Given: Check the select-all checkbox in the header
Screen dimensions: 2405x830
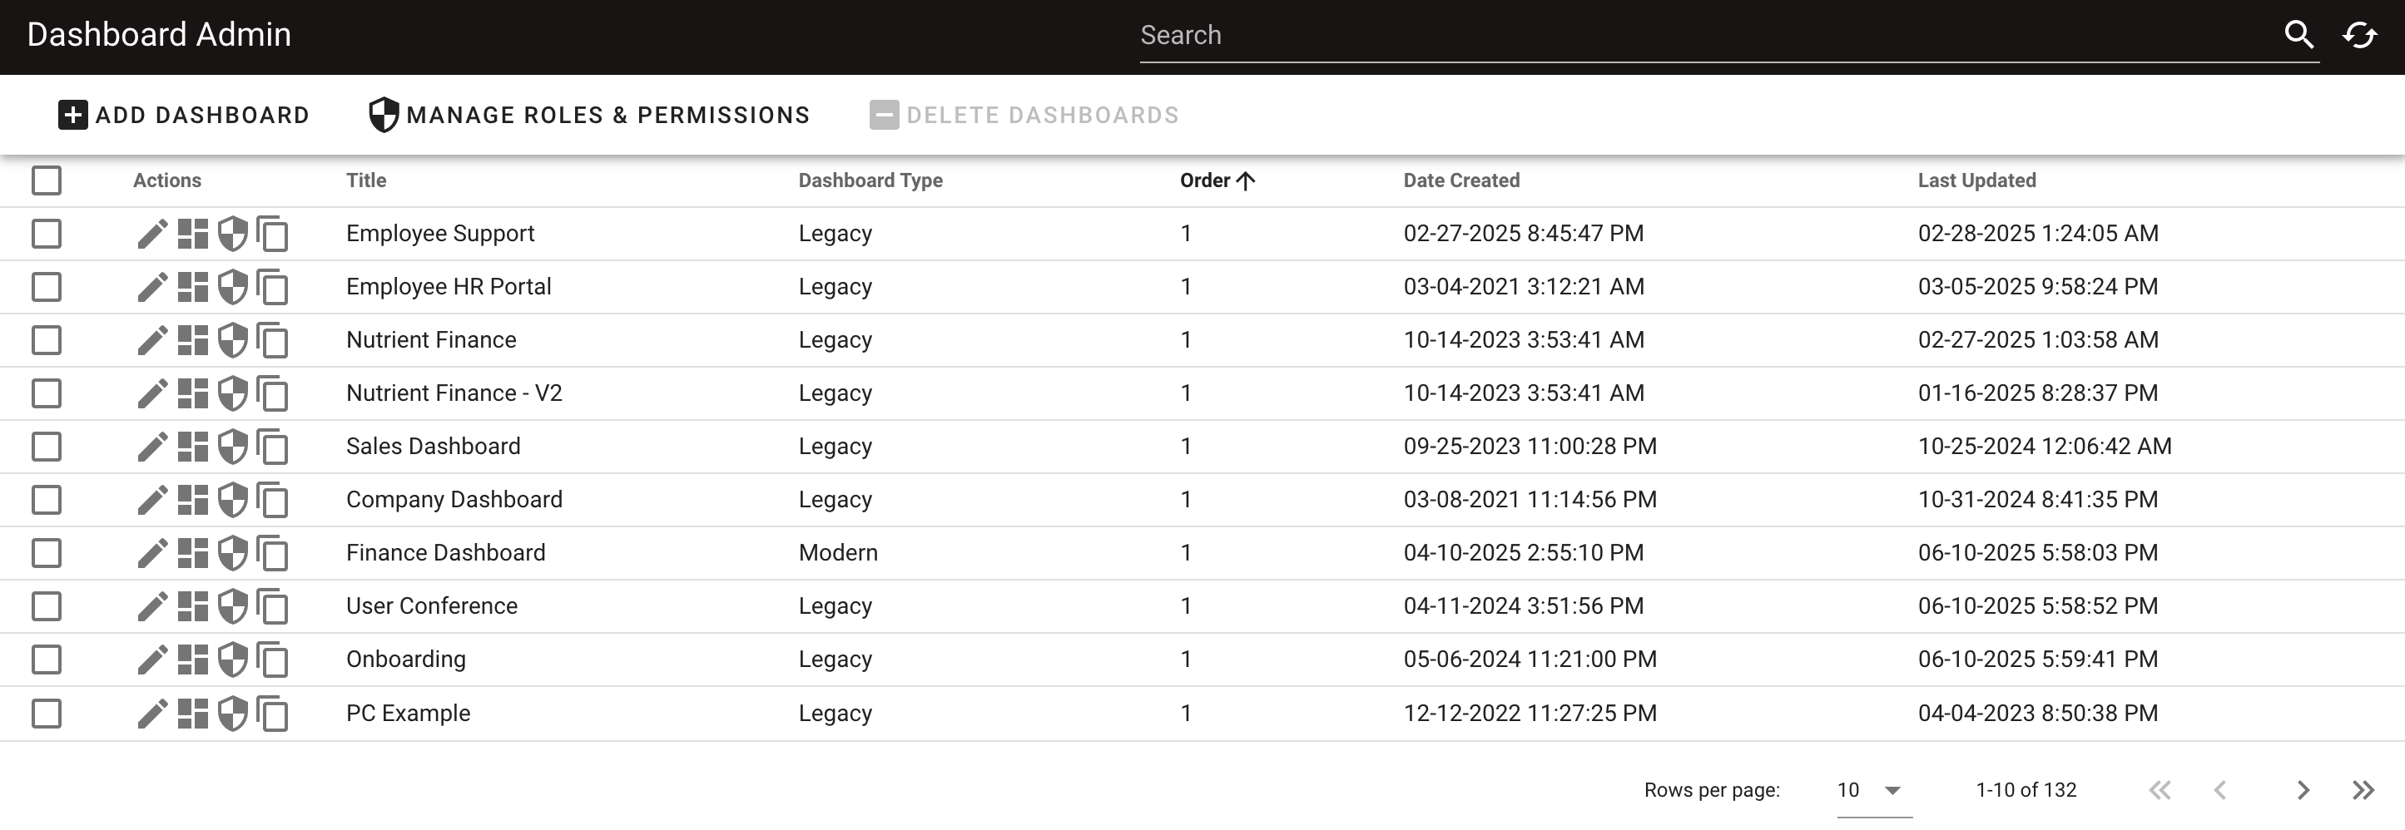Looking at the screenshot, I should coord(46,180).
